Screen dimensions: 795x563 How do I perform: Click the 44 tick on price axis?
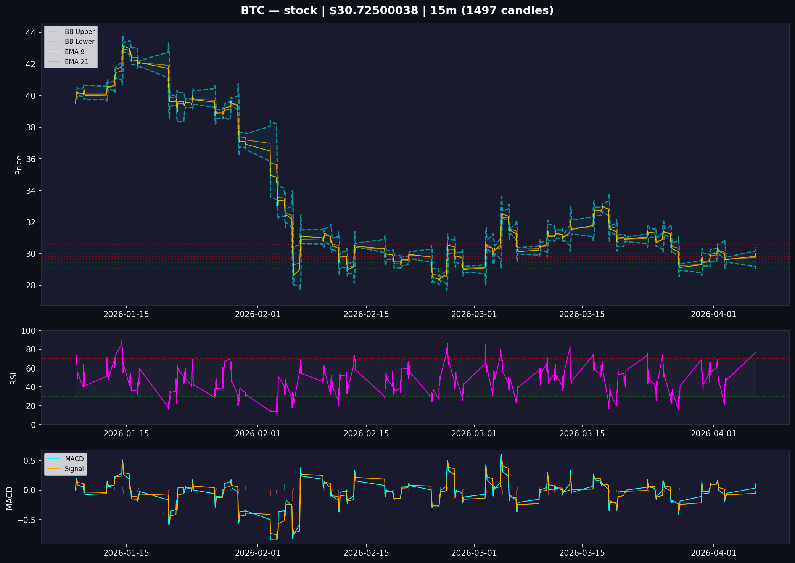(31, 33)
